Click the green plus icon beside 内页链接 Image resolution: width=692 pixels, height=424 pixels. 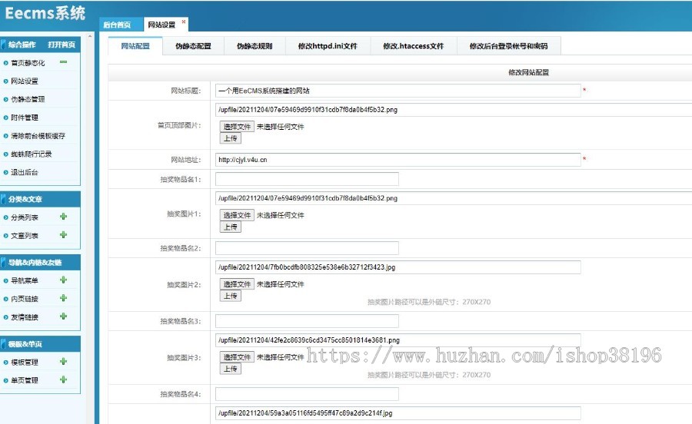click(x=64, y=298)
